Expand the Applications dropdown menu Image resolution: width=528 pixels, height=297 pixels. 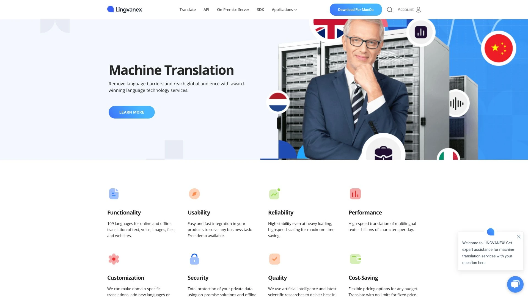point(284,9)
